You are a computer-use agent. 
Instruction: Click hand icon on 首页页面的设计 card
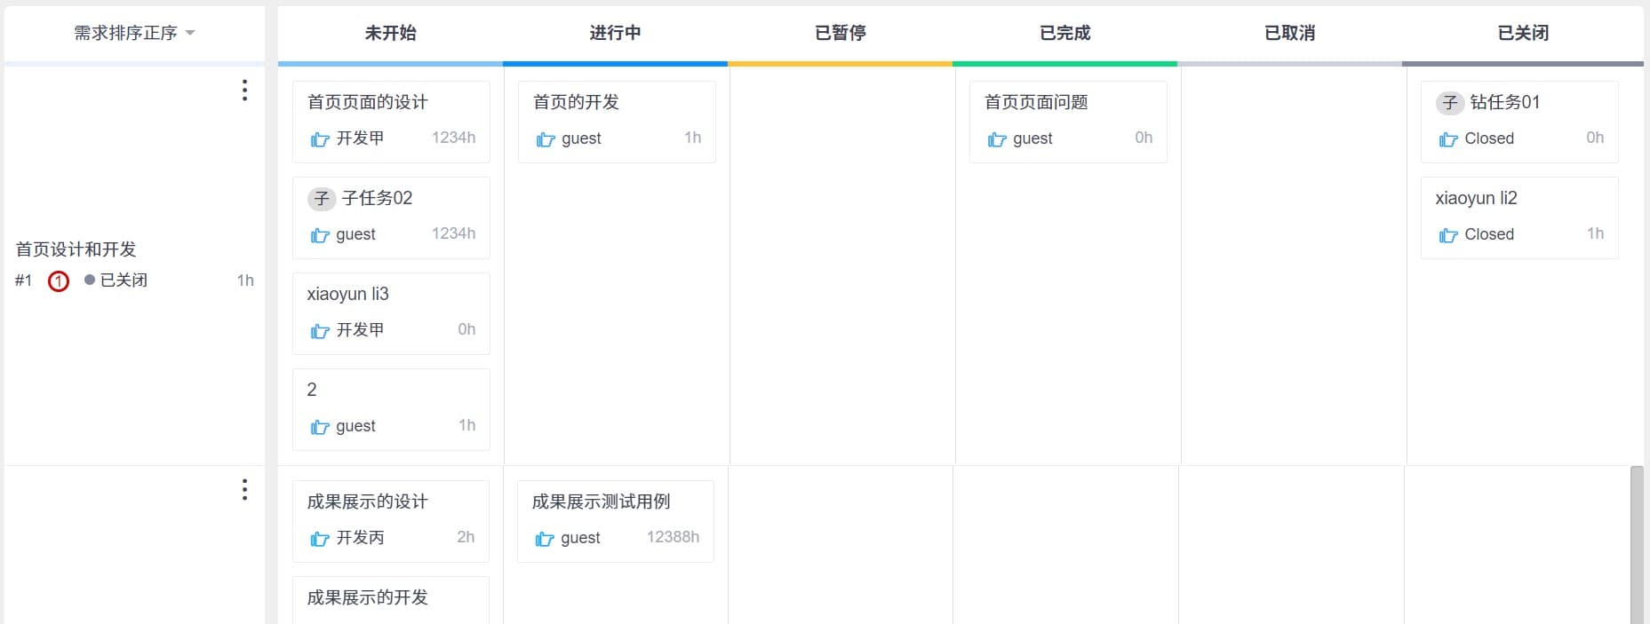[320, 139]
